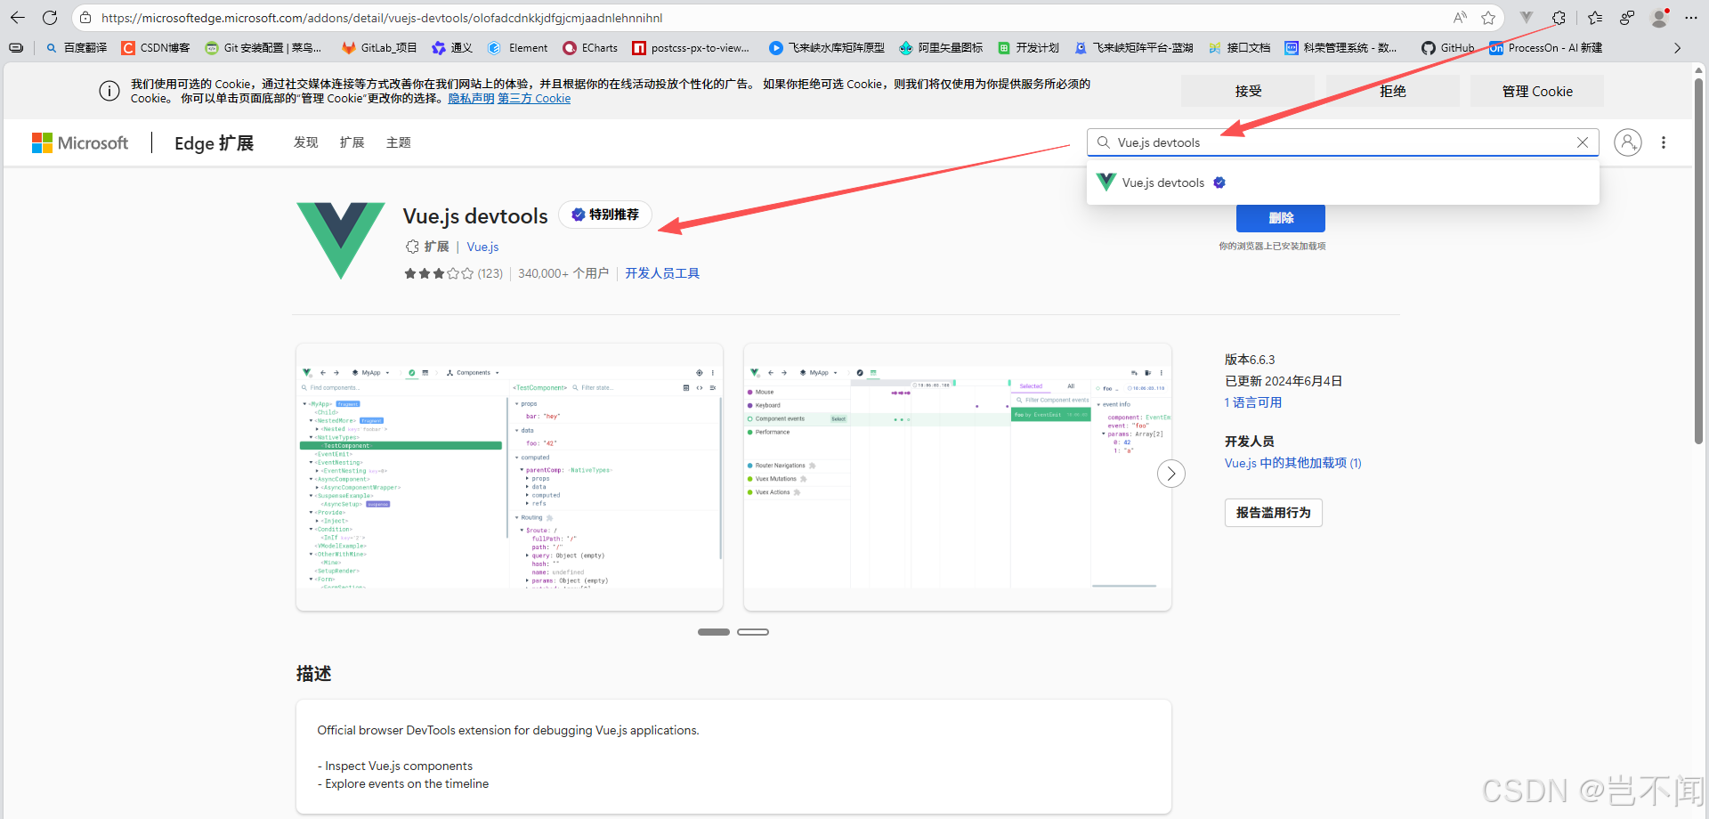Show more bookmarks with the overflow chevron
The height and width of the screenshot is (819, 1709).
(1677, 48)
